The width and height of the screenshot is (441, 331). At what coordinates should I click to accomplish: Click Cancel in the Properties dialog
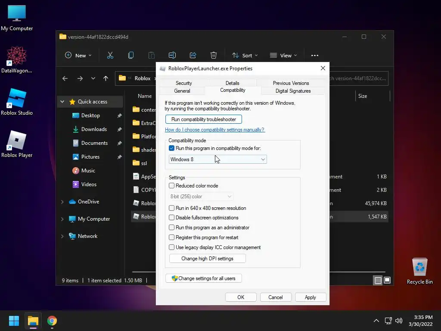pyautogui.click(x=276, y=297)
